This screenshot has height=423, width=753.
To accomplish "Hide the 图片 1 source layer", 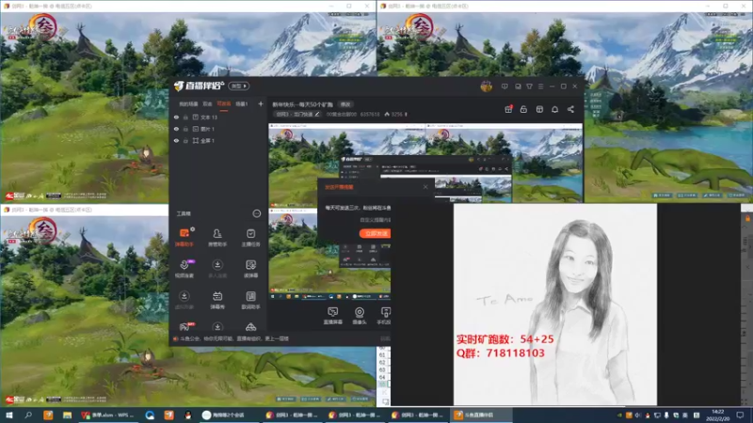I will coord(176,129).
